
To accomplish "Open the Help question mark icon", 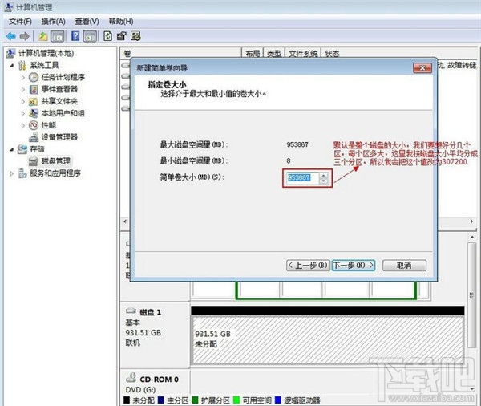I will click(75, 36).
